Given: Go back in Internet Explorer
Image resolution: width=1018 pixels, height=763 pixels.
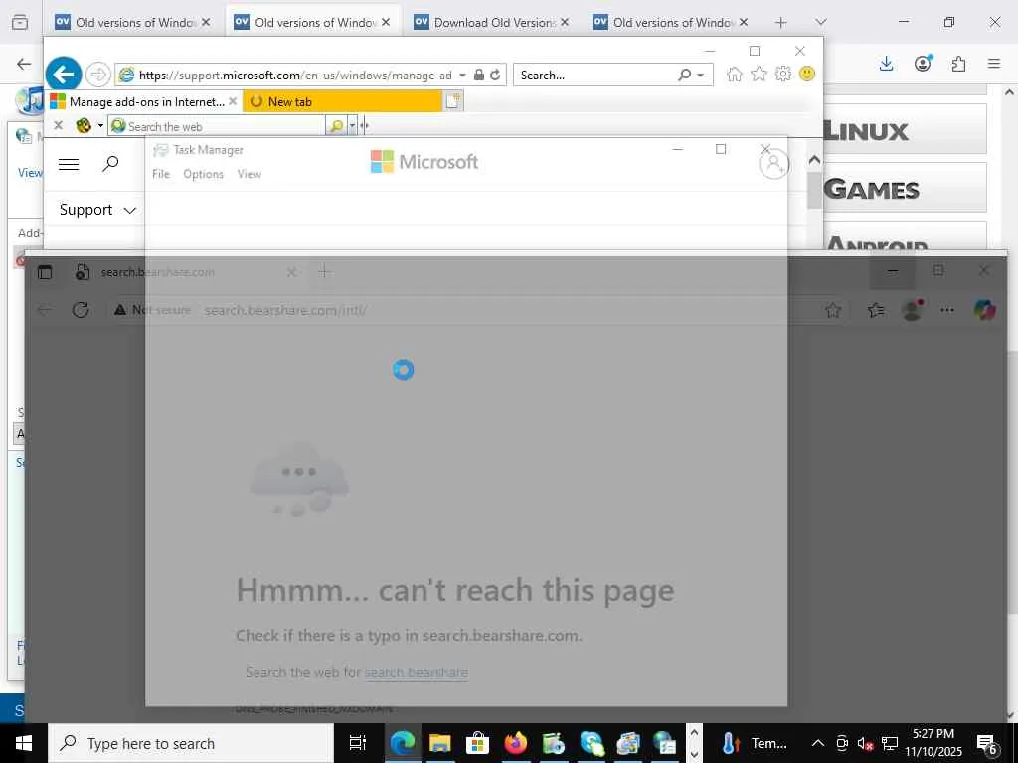Looking at the screenshot, I should pyautogui.click(x=63, y=75).
